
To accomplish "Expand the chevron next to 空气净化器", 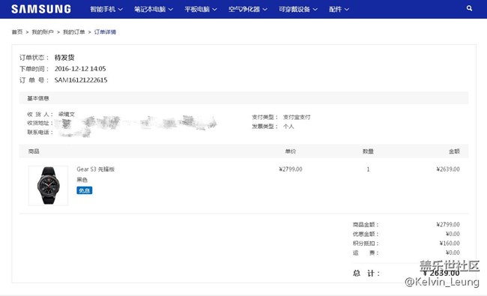I will point(264,10).
